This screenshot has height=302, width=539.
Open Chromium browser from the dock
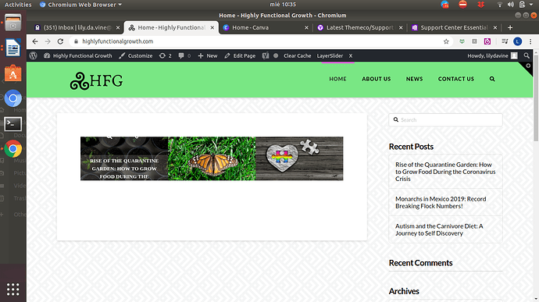point(13,98)
